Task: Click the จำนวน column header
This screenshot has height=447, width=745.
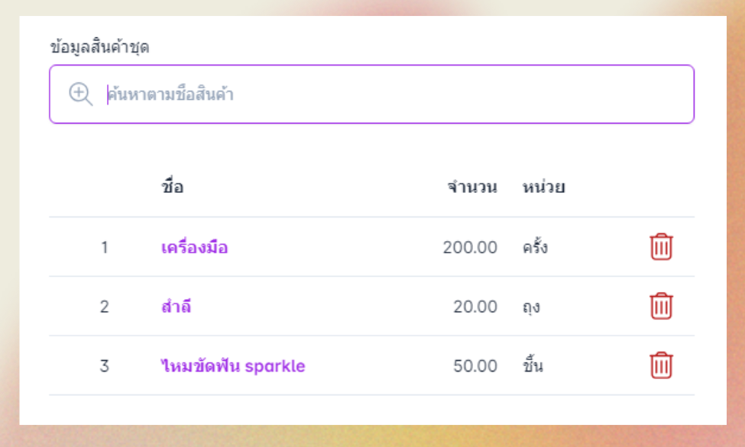Action: tap(472, 188)
